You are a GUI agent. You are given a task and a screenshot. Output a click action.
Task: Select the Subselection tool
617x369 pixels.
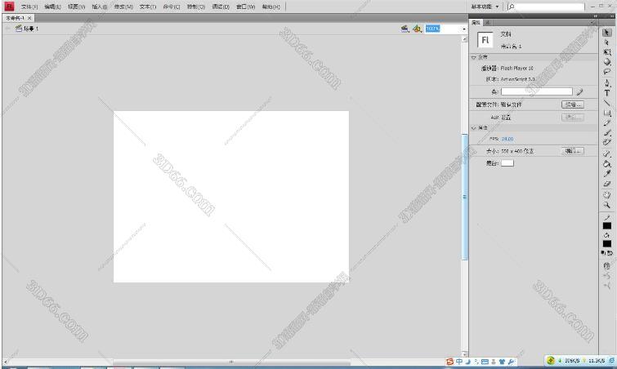tap(606, 42)
